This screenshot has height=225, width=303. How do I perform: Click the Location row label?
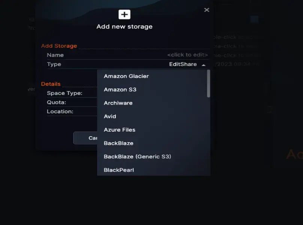coord(60,111)
